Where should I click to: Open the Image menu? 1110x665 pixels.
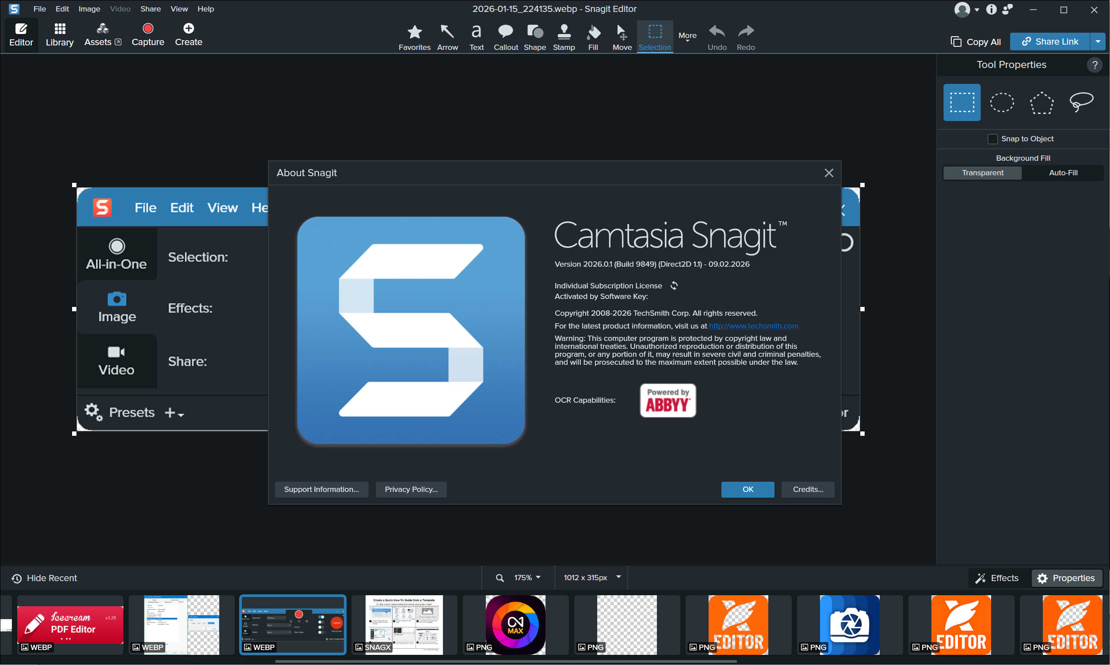tap(89, 9)
